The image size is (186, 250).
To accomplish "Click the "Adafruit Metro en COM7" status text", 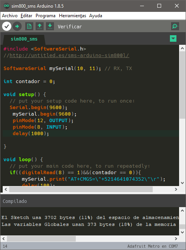I will [x=152, y=246].
